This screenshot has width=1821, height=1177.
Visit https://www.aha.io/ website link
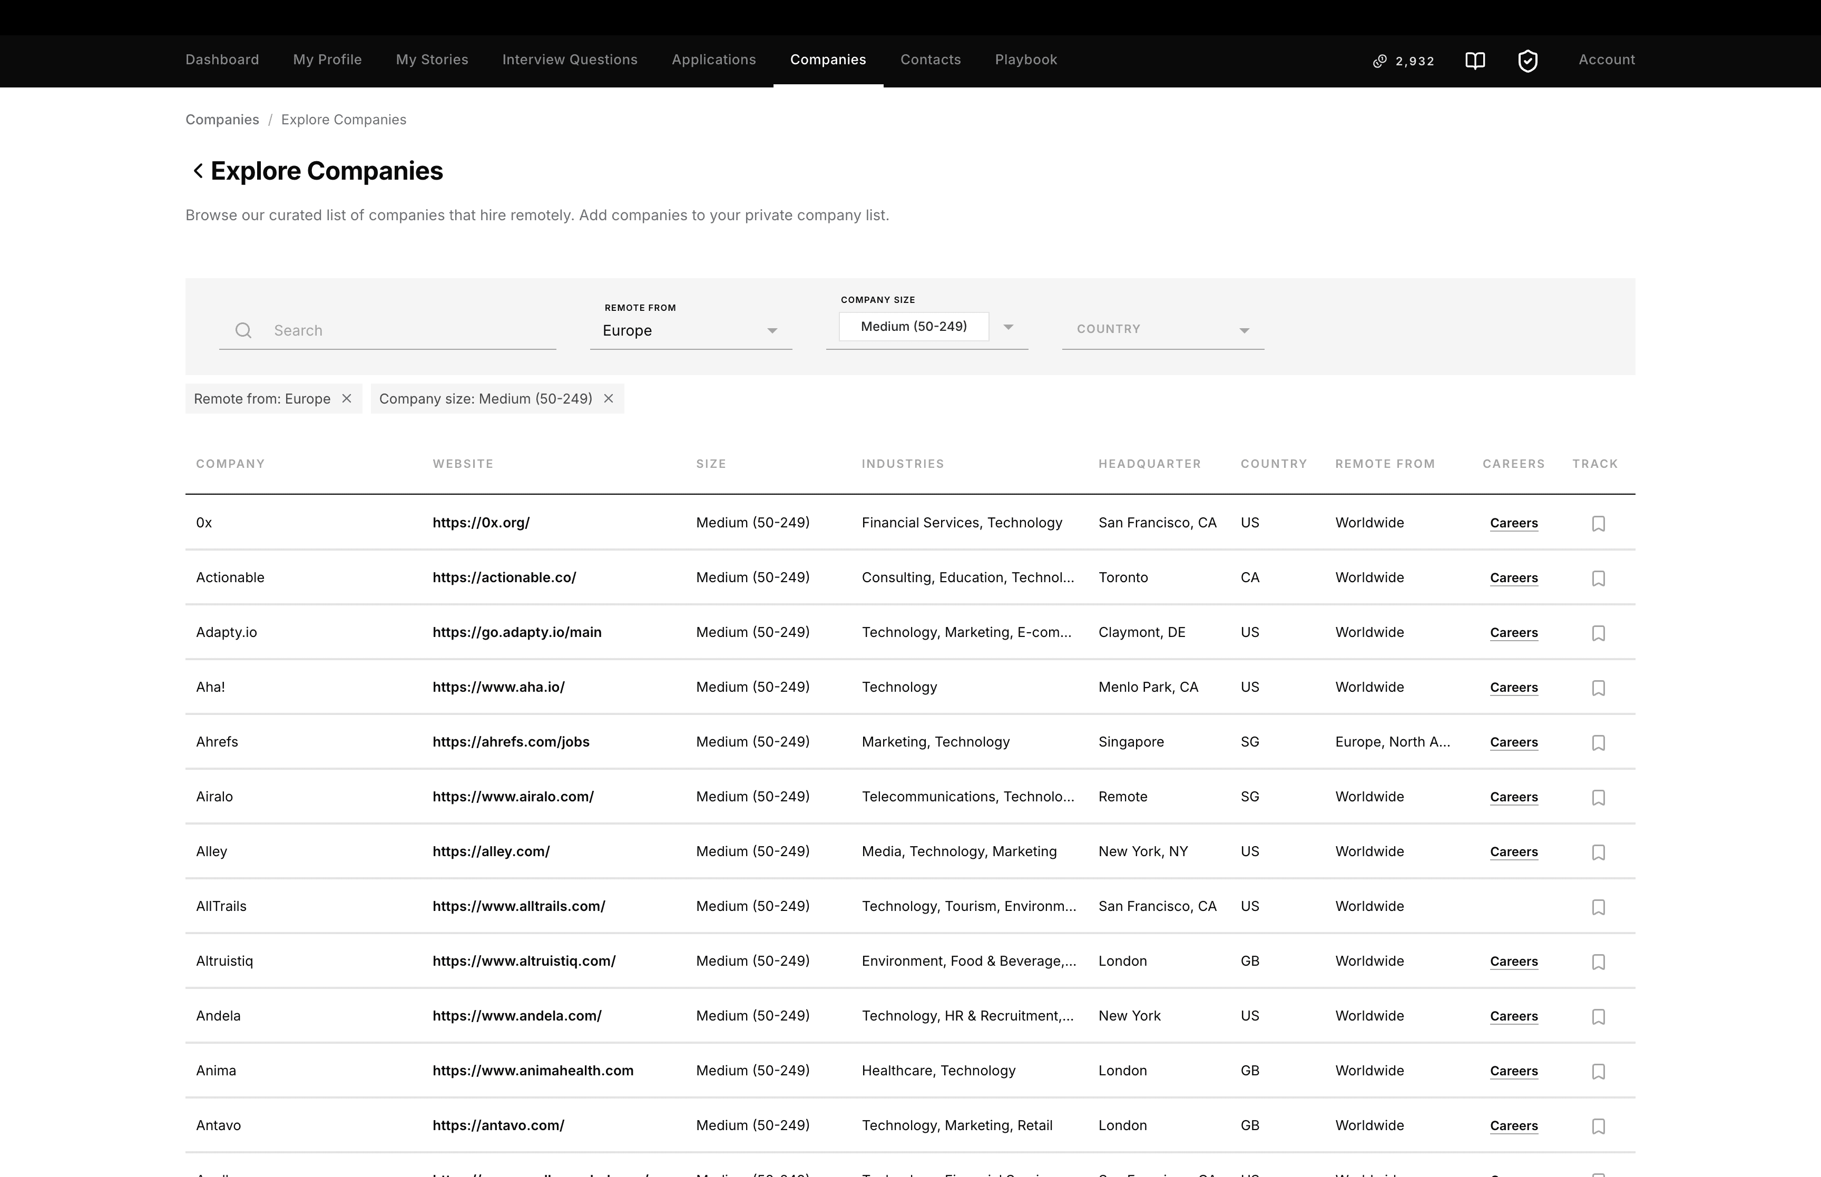(499, 687)
